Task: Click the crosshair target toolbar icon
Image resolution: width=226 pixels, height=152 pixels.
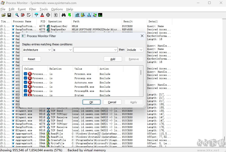Action: tap(48, 15)
